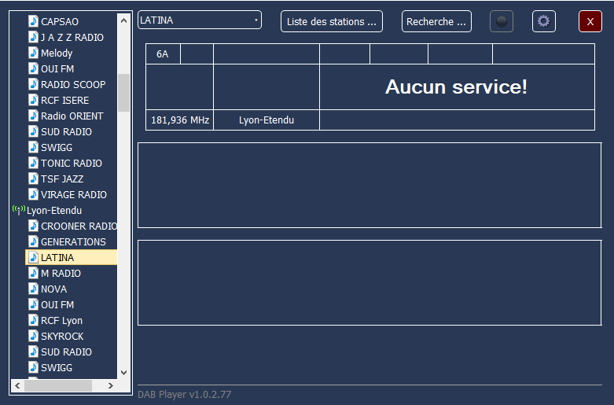
Task: Click the note icon beside VIRAGE RADIO
Action: point(33,194)
